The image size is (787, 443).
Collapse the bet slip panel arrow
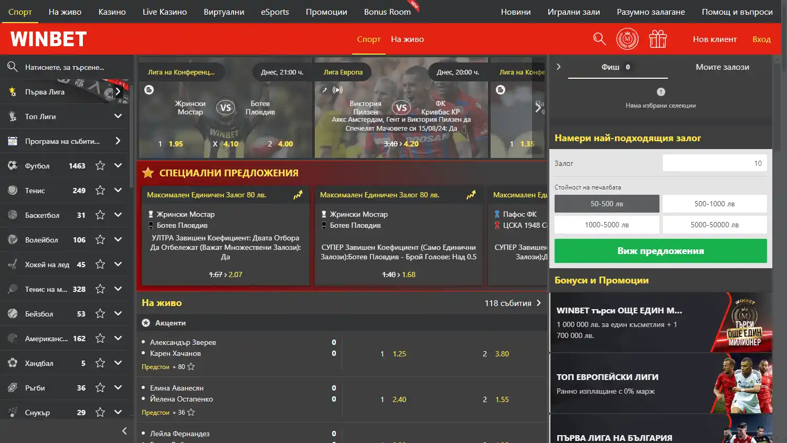pyautogui.click(x=559, y=67)
